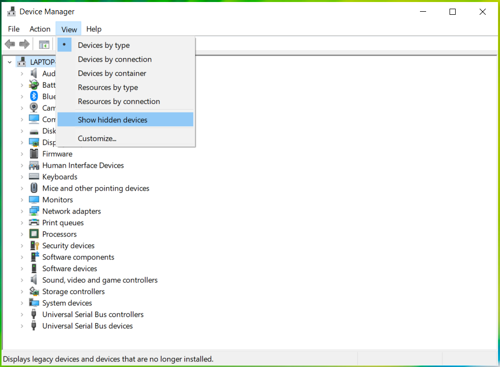500x367 pixels.
Task: Expand the Keyboards category
Action: (22, 177)
